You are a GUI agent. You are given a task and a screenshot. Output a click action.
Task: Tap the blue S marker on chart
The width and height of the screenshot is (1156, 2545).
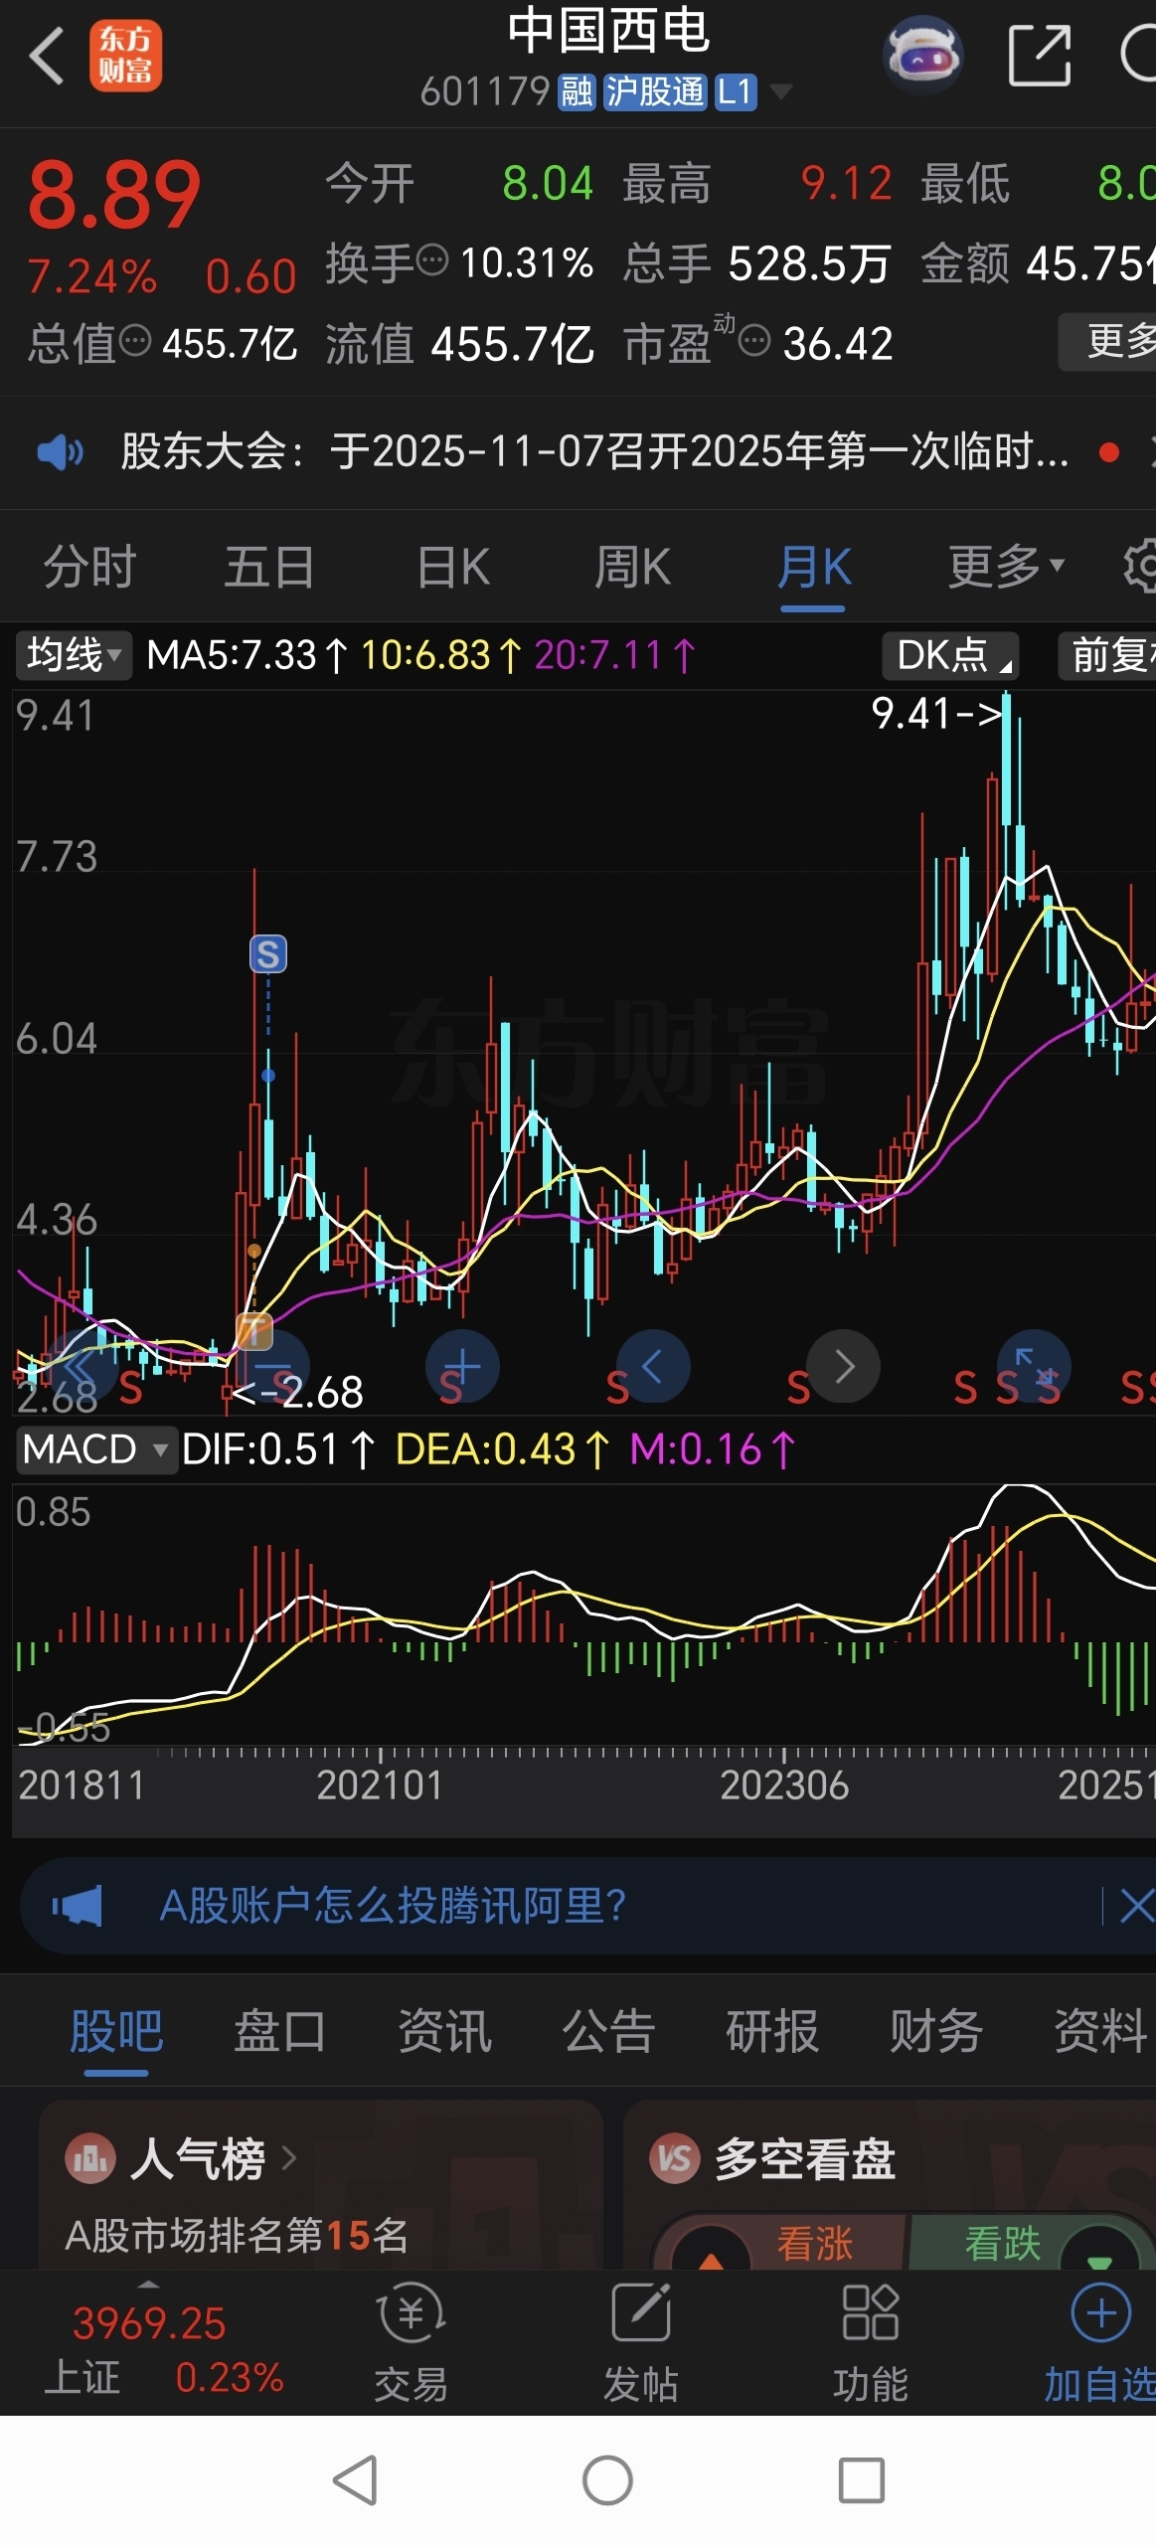coord(267,954)
